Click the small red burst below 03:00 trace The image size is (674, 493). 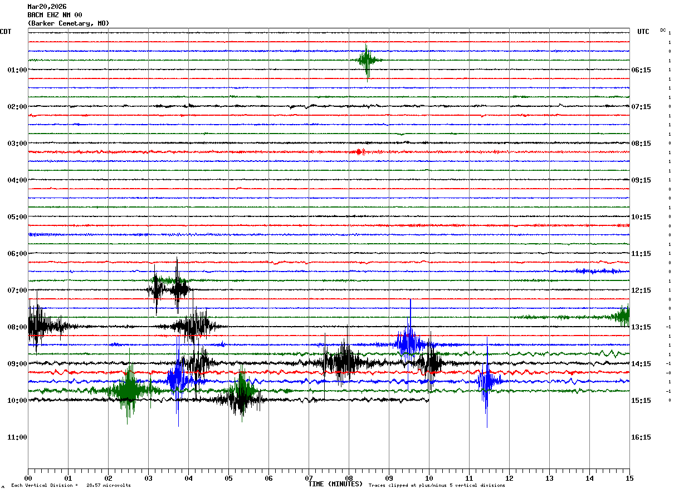pyautogui.click(x=359, y=151)
